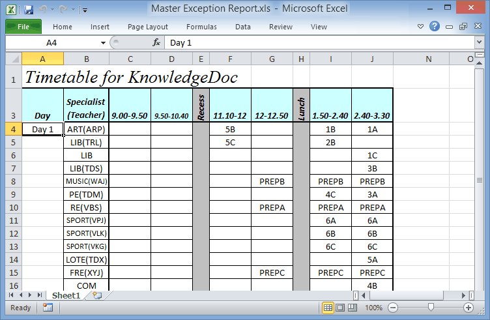The image size is (490, 320).
Task: Click the Name Box showing A4
Action: click(51, 43)
